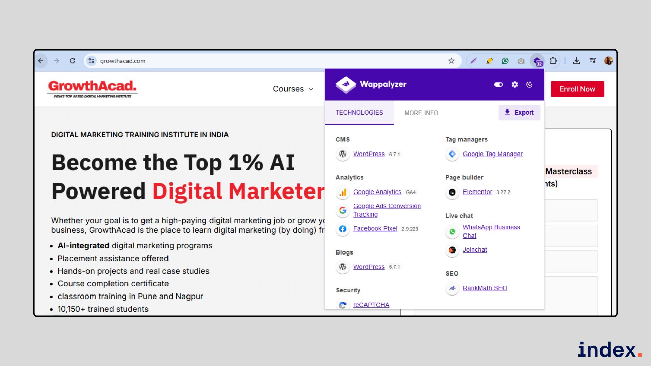Toggle the Wappalyzer enable switch
This screenshot has height=366, width=651.
498,85
